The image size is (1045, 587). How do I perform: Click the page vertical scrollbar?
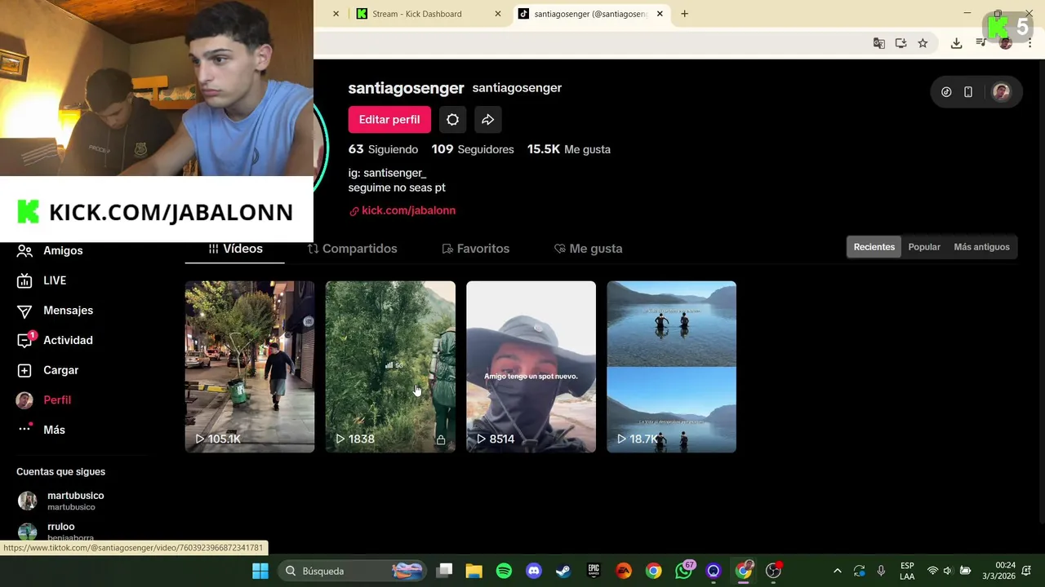1040,293
